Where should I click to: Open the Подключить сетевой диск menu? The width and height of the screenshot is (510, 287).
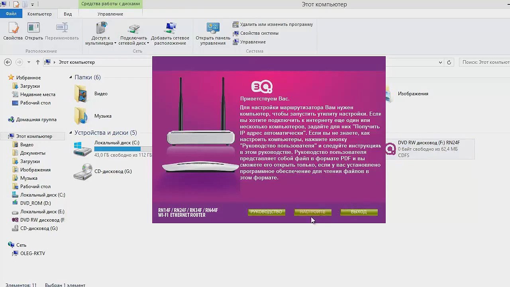(133, 33)
